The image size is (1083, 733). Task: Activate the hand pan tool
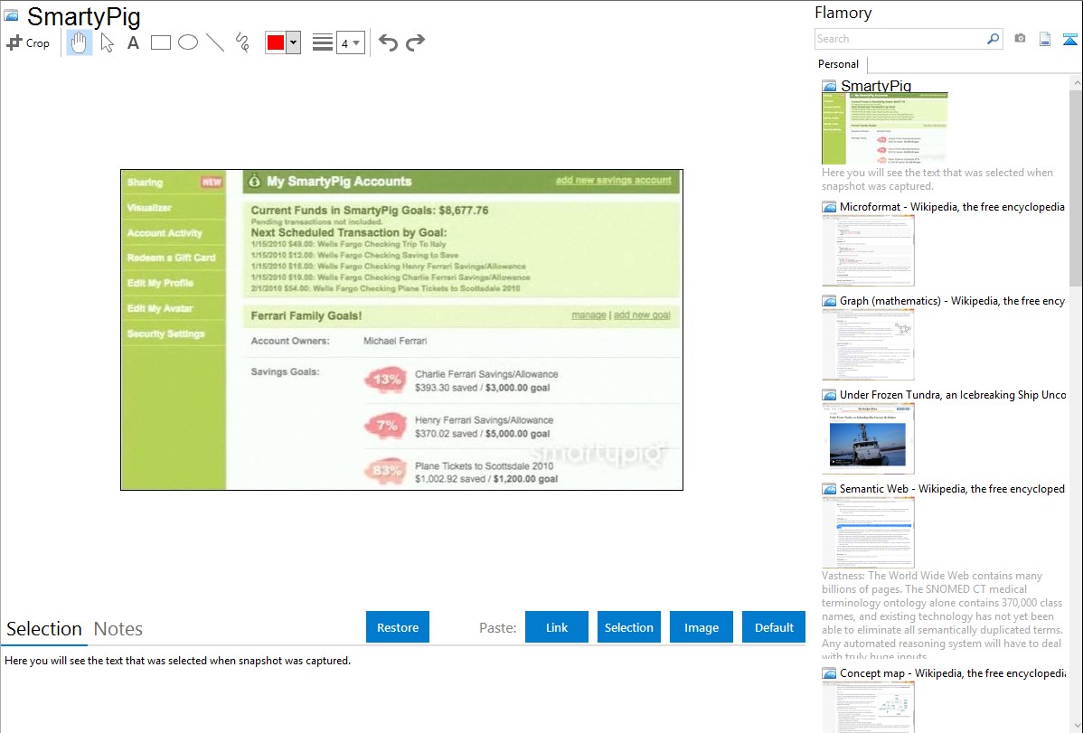[79, 42]
